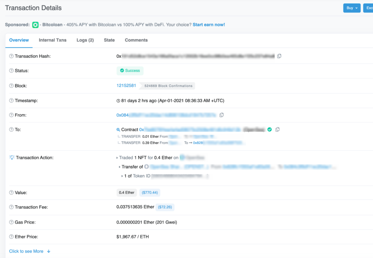The image size is (373, 258).
Task: Click help icon beside Transaction Hash
Action: [x=11, y=56]
